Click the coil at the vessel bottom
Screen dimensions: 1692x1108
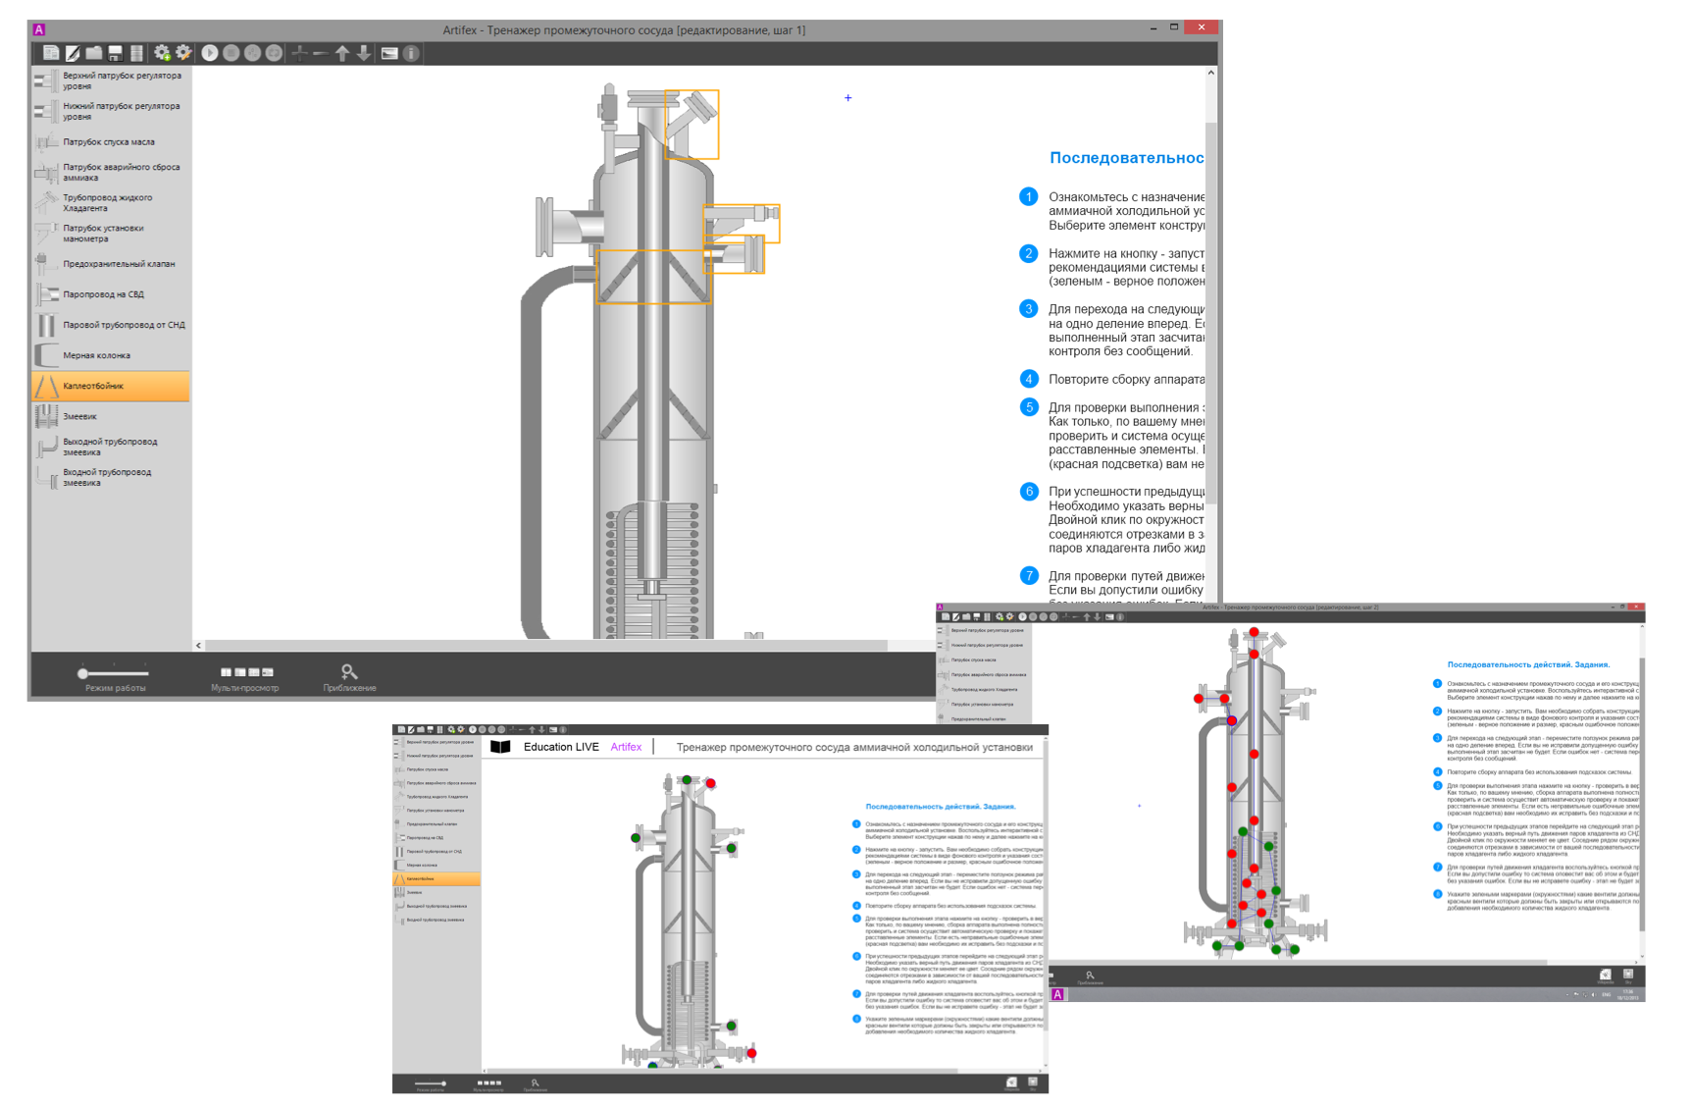[x=653, y=569]
